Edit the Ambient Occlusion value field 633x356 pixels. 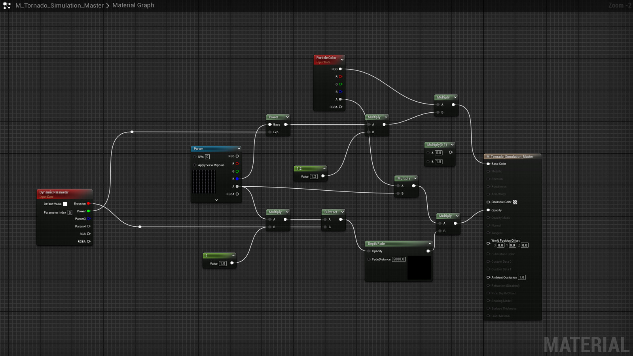pyautogui.click(x=522, y=277)
